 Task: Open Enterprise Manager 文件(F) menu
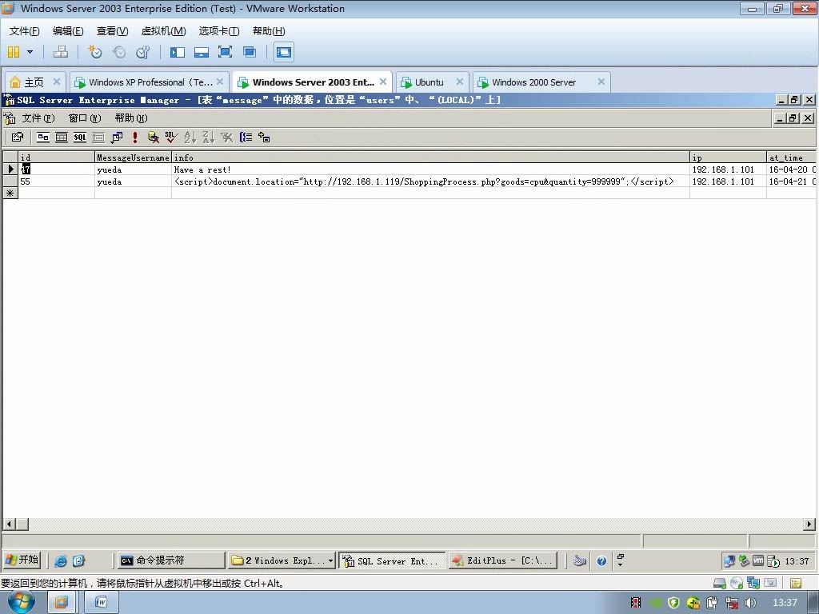click(x=38, y=118)
